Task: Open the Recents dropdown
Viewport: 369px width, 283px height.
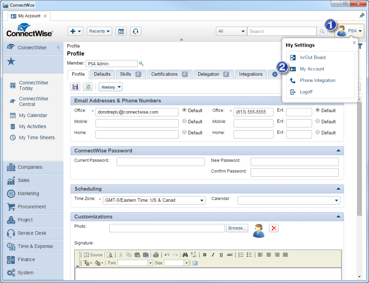Action: pyautogui.click(x=99, y=31)
